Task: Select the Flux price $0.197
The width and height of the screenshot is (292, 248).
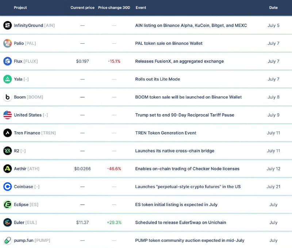Action: point(82,61)
